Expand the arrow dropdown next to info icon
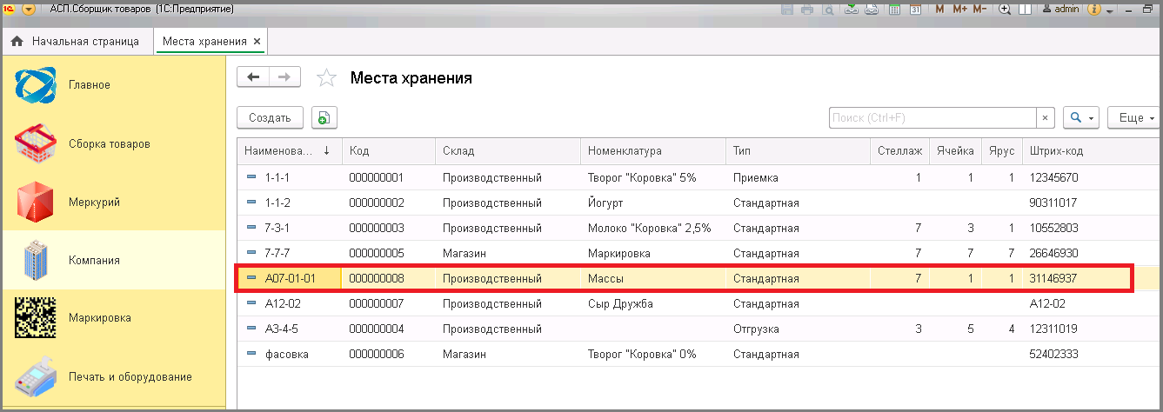This screenshot has width=1163, height=412. 1110,10
